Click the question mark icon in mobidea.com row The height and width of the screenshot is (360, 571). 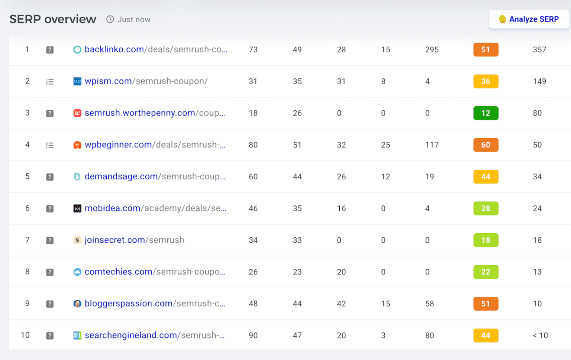coord(50,209)
